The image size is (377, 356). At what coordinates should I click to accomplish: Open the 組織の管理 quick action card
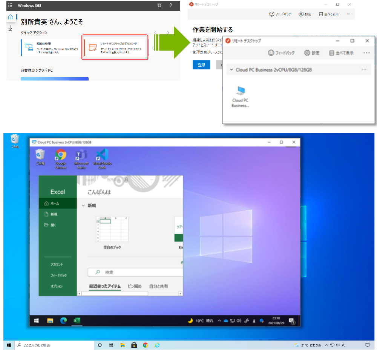(x=51, y=48)
